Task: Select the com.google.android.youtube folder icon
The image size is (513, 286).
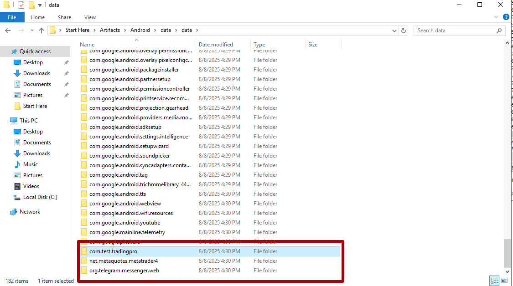Action: (x=84, y=223)
